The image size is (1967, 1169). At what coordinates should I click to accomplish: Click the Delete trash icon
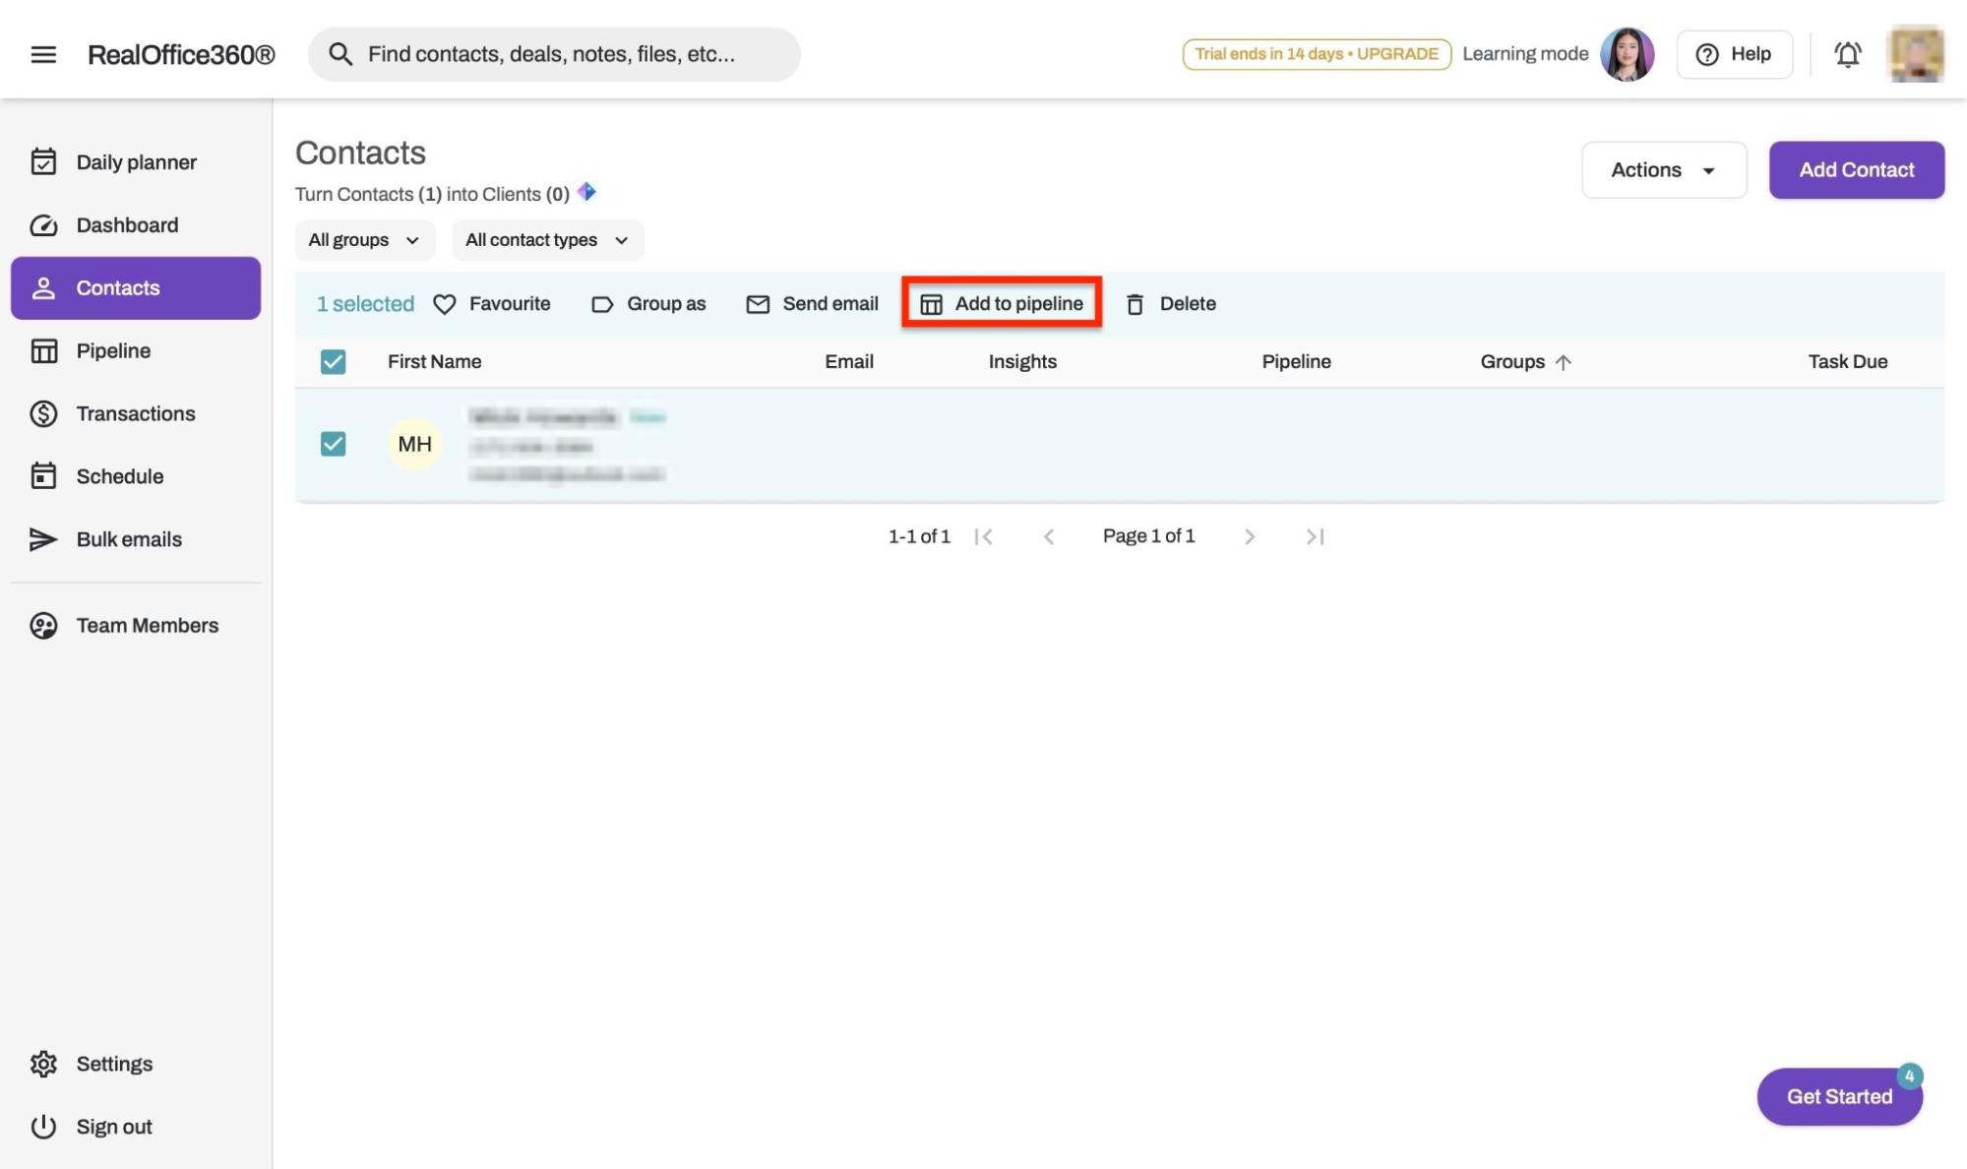(1135, 304)
